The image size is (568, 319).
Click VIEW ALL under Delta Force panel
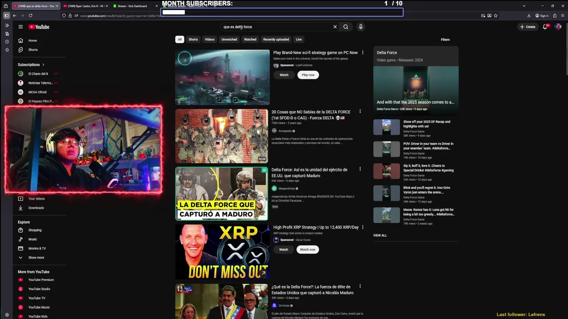380,235
